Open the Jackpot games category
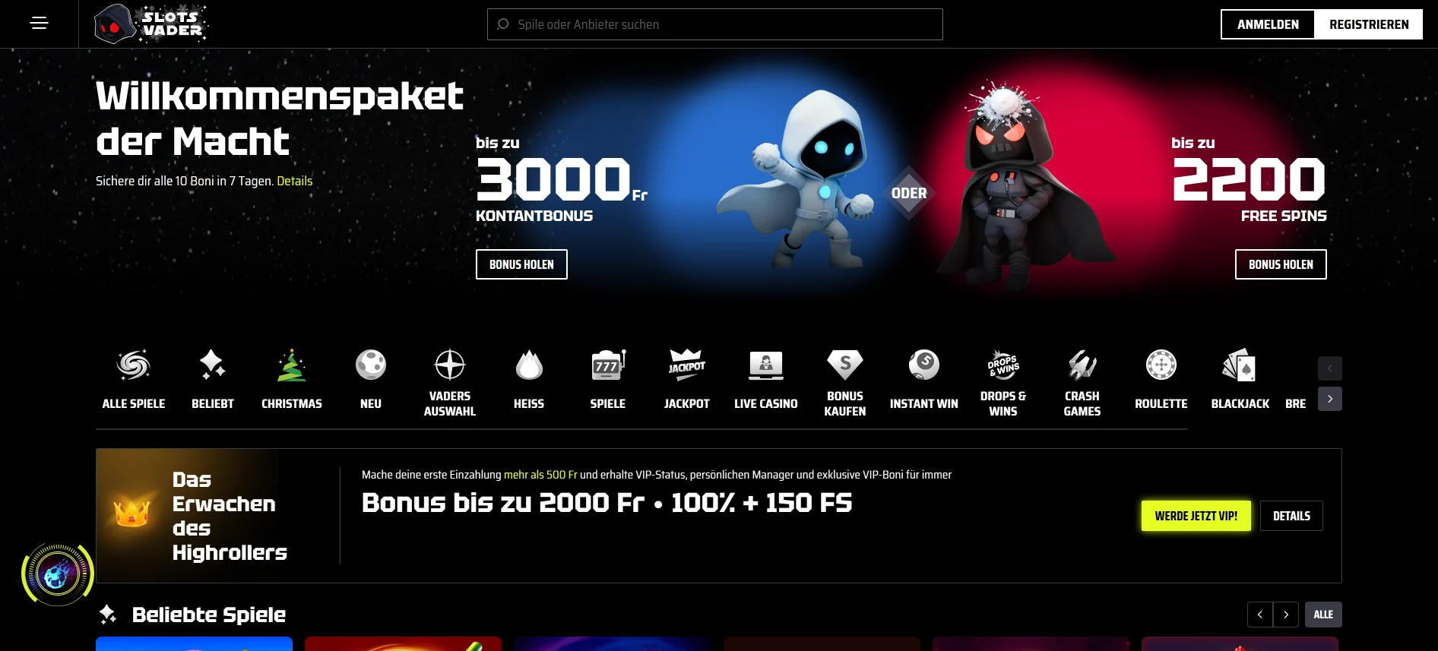This screenshot has width=1438, height=651. [687, 381]
